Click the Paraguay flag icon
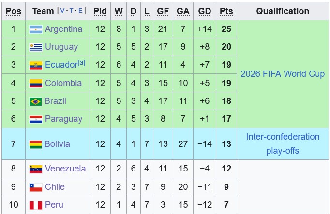330x214 pixels. point(36,119)
